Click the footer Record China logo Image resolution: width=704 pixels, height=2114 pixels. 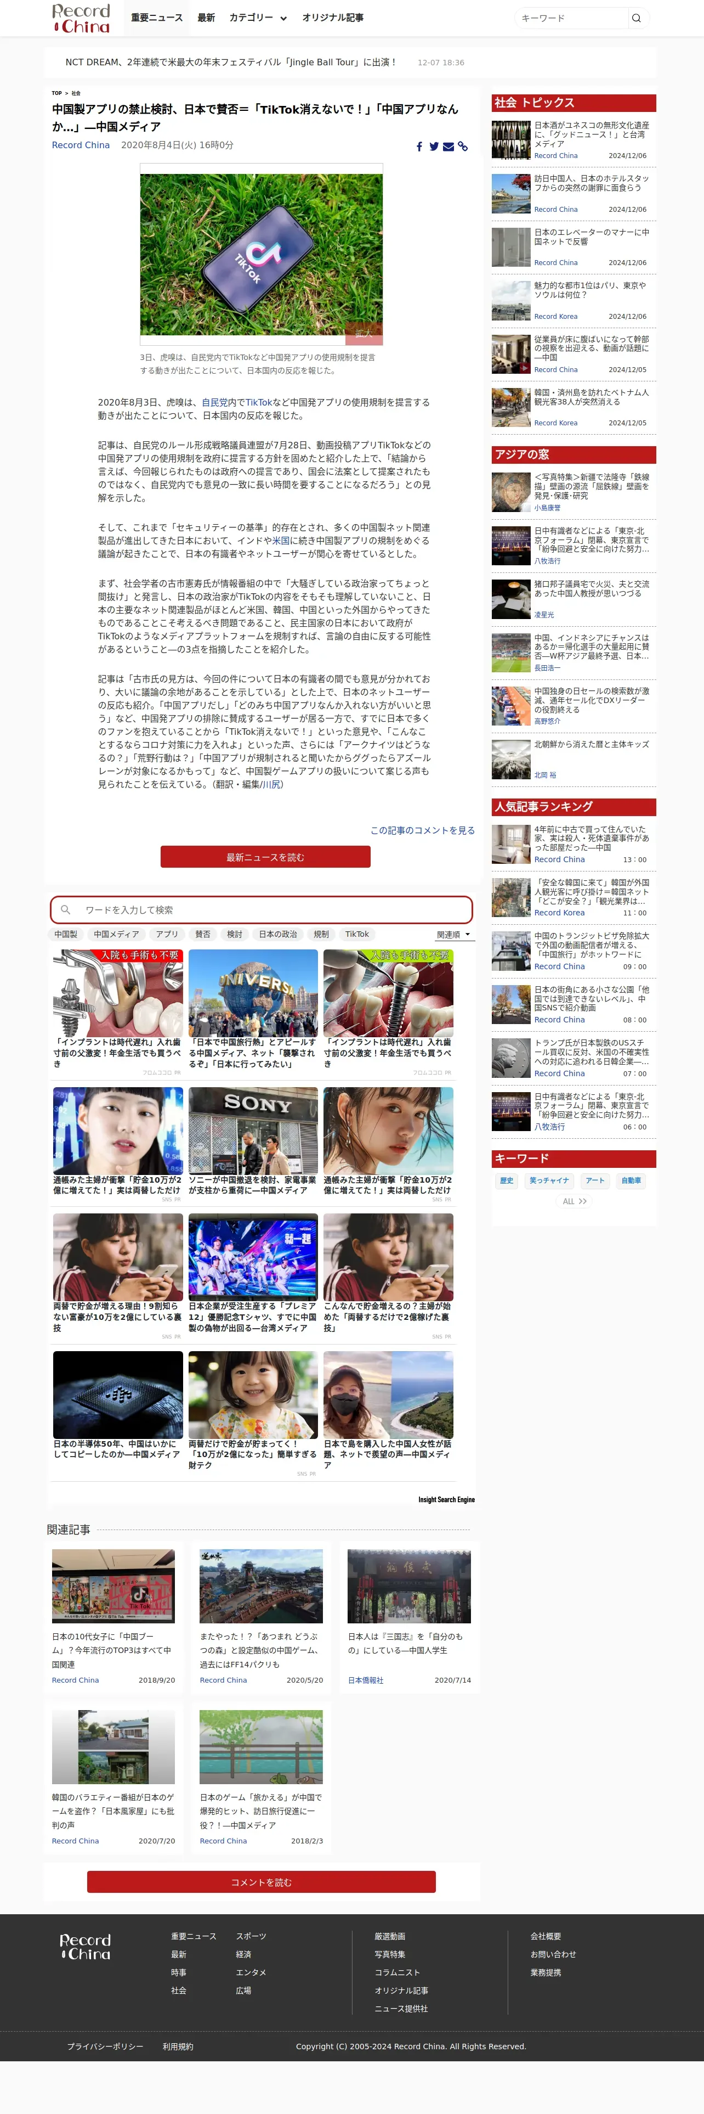point(85,1947)
